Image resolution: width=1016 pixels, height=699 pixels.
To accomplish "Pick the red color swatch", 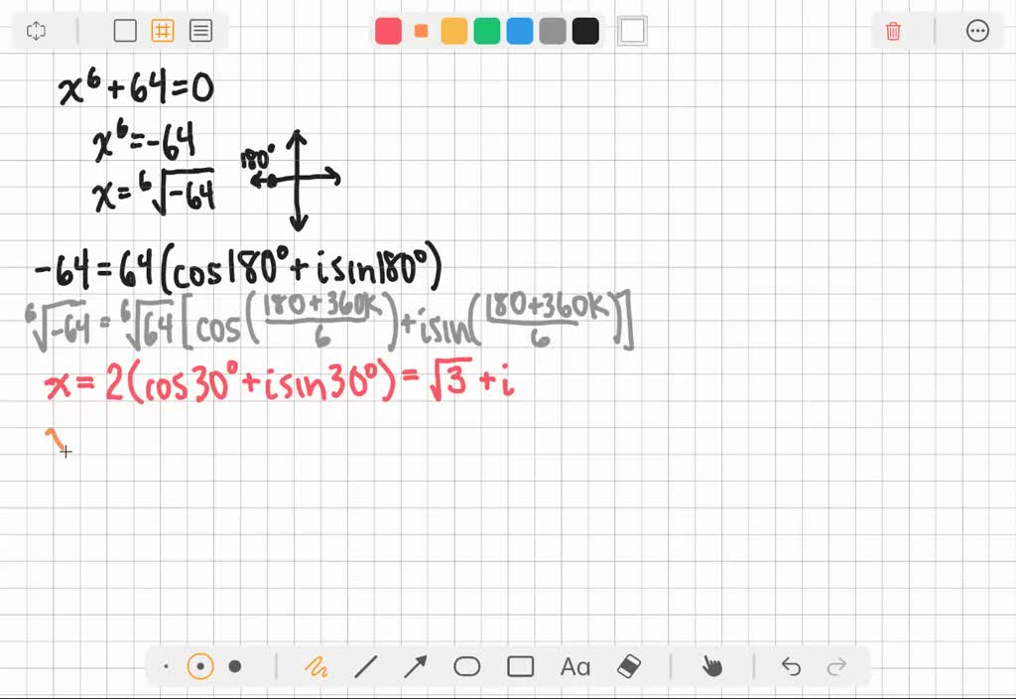I will coord(388,31).
